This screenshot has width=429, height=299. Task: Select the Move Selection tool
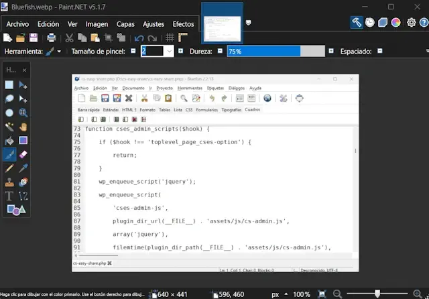[23, 99]
